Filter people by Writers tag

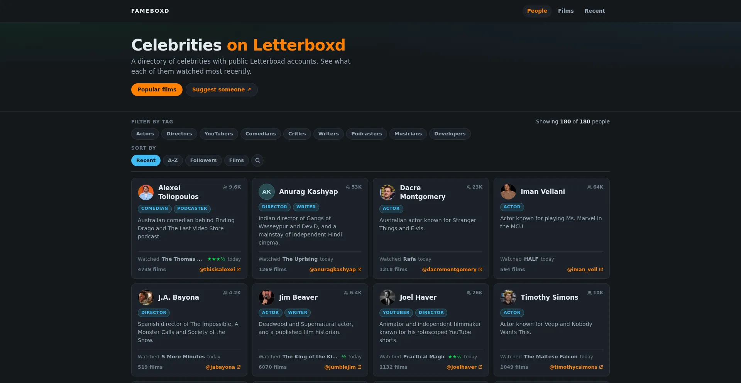pos(328,134)
